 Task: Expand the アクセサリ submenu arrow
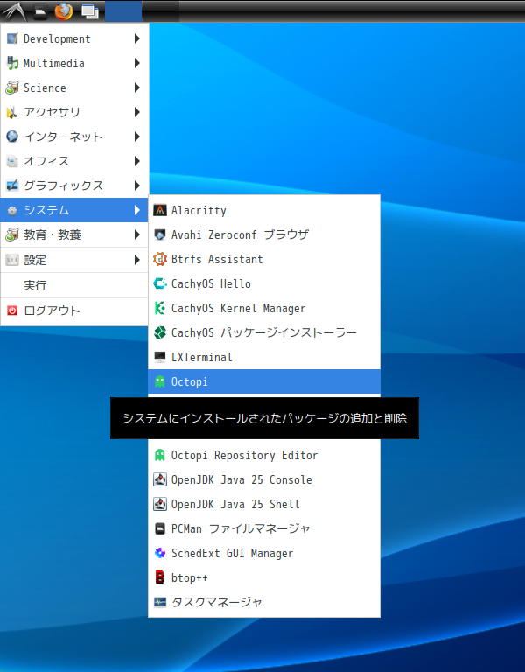[137, 112]
